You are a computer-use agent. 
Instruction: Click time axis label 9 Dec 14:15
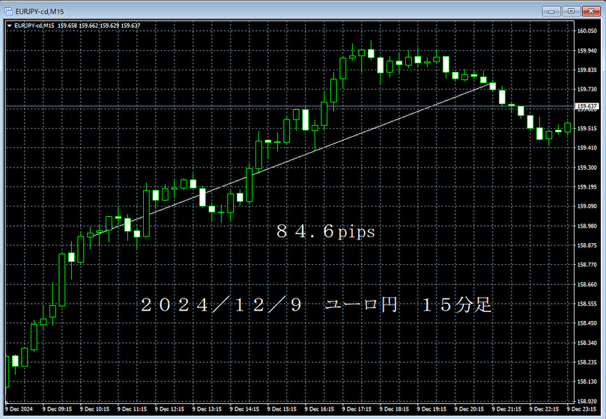(244, 409)
